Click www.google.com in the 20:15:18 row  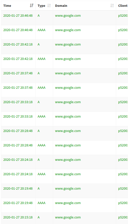68,217
